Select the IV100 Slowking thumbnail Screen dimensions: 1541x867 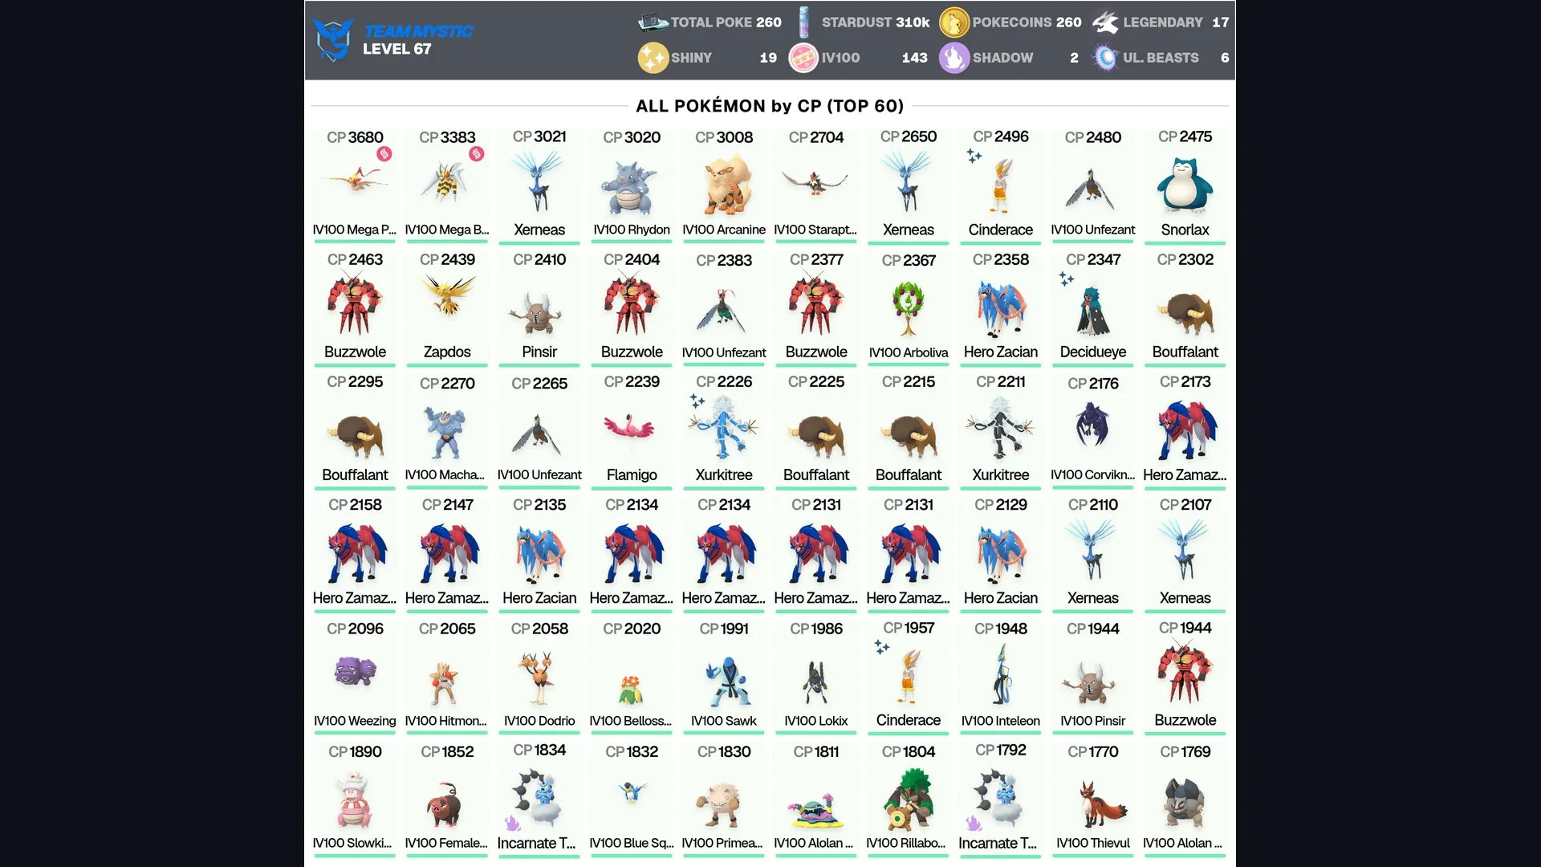355,798
